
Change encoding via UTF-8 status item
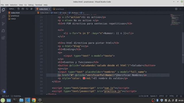[161, 96]
